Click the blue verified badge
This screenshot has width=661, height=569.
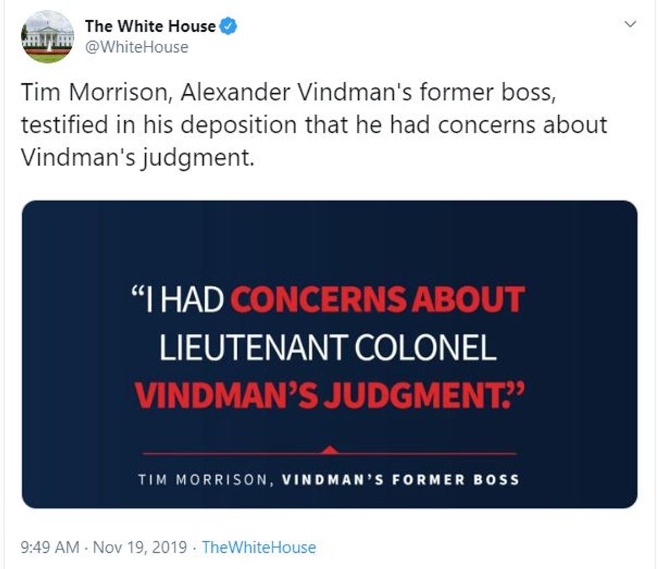click(229, 27)
